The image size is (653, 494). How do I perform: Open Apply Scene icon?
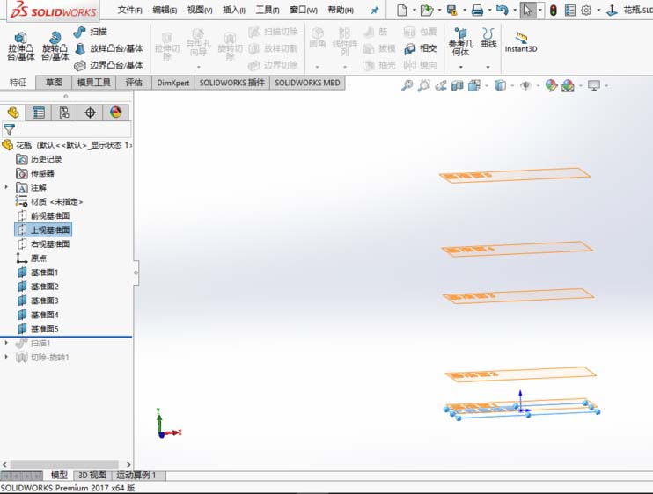(568, 85)
